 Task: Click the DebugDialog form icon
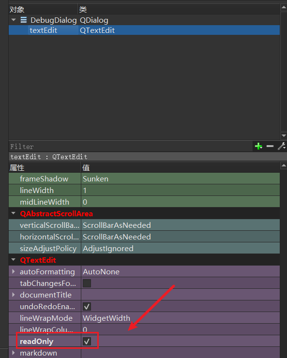pyautogui.click(x=24, y=20)
